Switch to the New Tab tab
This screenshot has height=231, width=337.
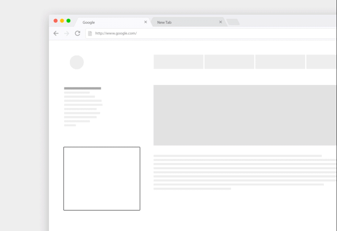point(183,22)
